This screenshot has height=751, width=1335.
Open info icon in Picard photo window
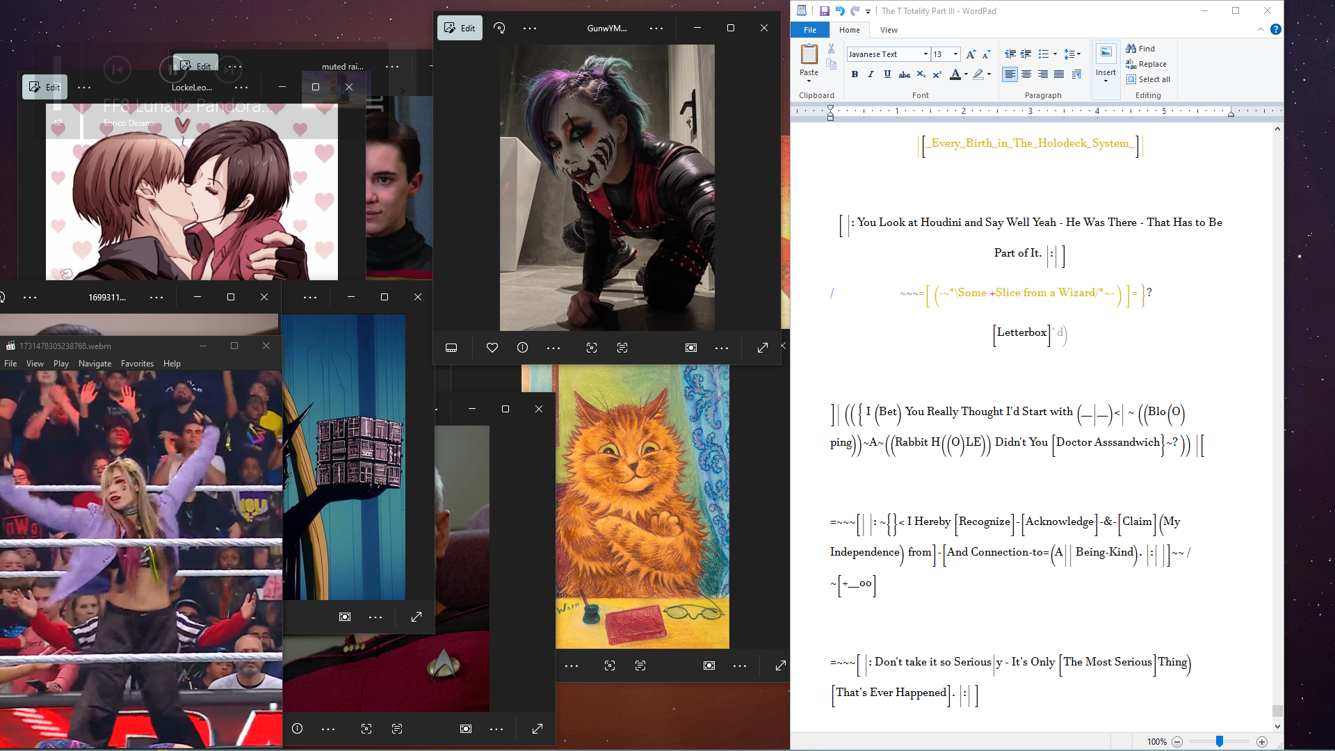click(298, 729)
